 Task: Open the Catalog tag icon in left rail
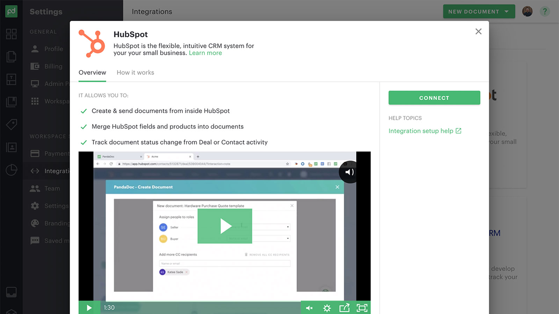pos(11,125)
